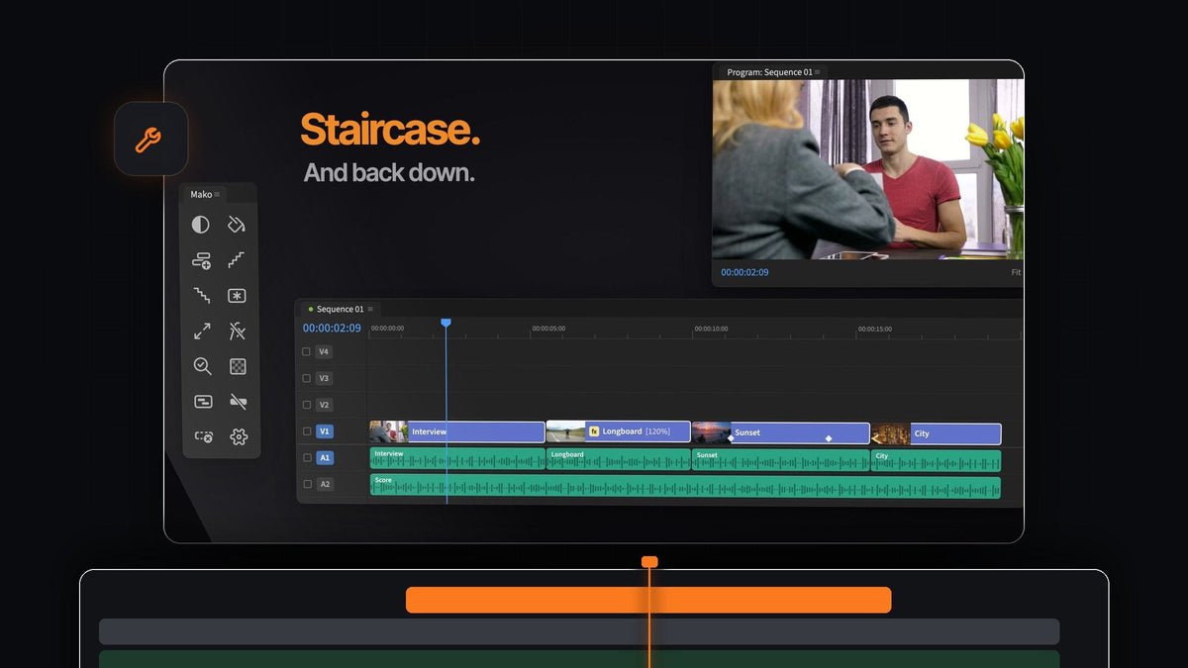Open Mako settings gear icon
1188x668 pixels.
[x=238, y=436]
